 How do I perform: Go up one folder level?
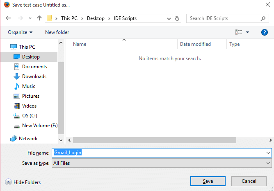click(39, 18)
